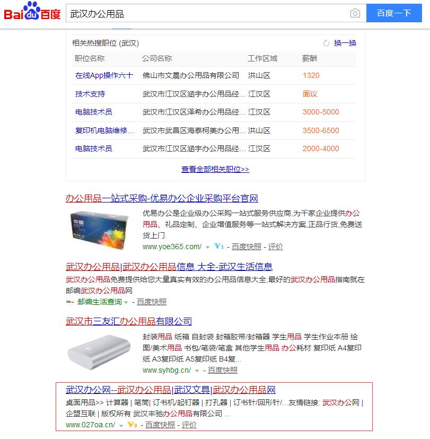
Task: Expand dropdown arrow next to 邮编生活查询
Action: click(126, 302)
